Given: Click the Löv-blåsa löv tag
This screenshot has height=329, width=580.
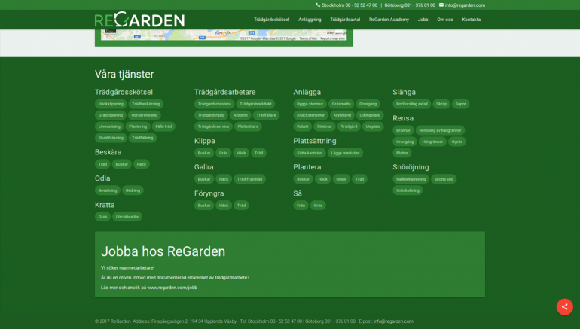Looking at the screenshot, I should [127, 217].
